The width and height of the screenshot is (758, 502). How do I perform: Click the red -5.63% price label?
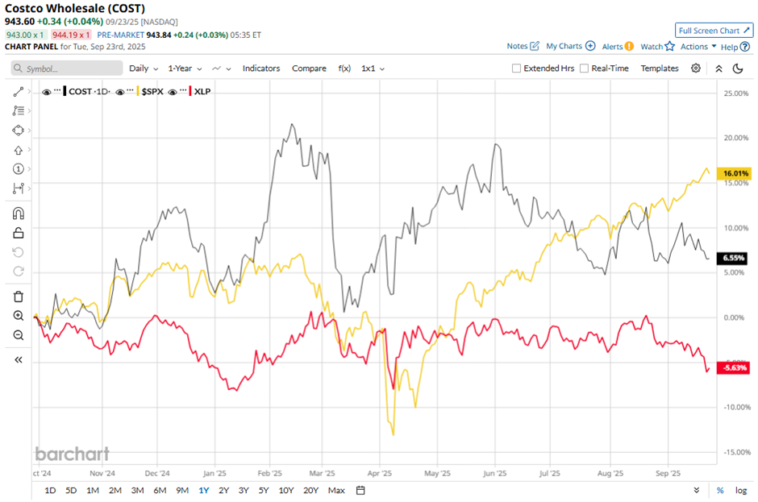pyautogui.click(x=733, y=367)
